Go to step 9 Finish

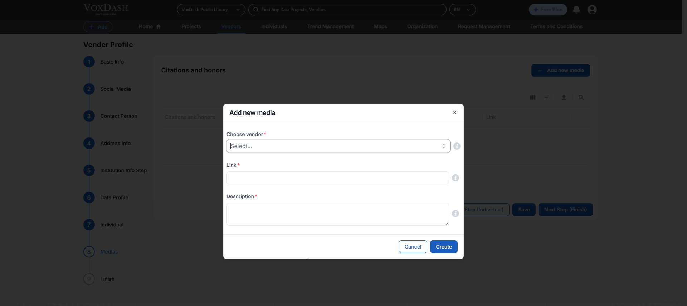click(99, 279)
